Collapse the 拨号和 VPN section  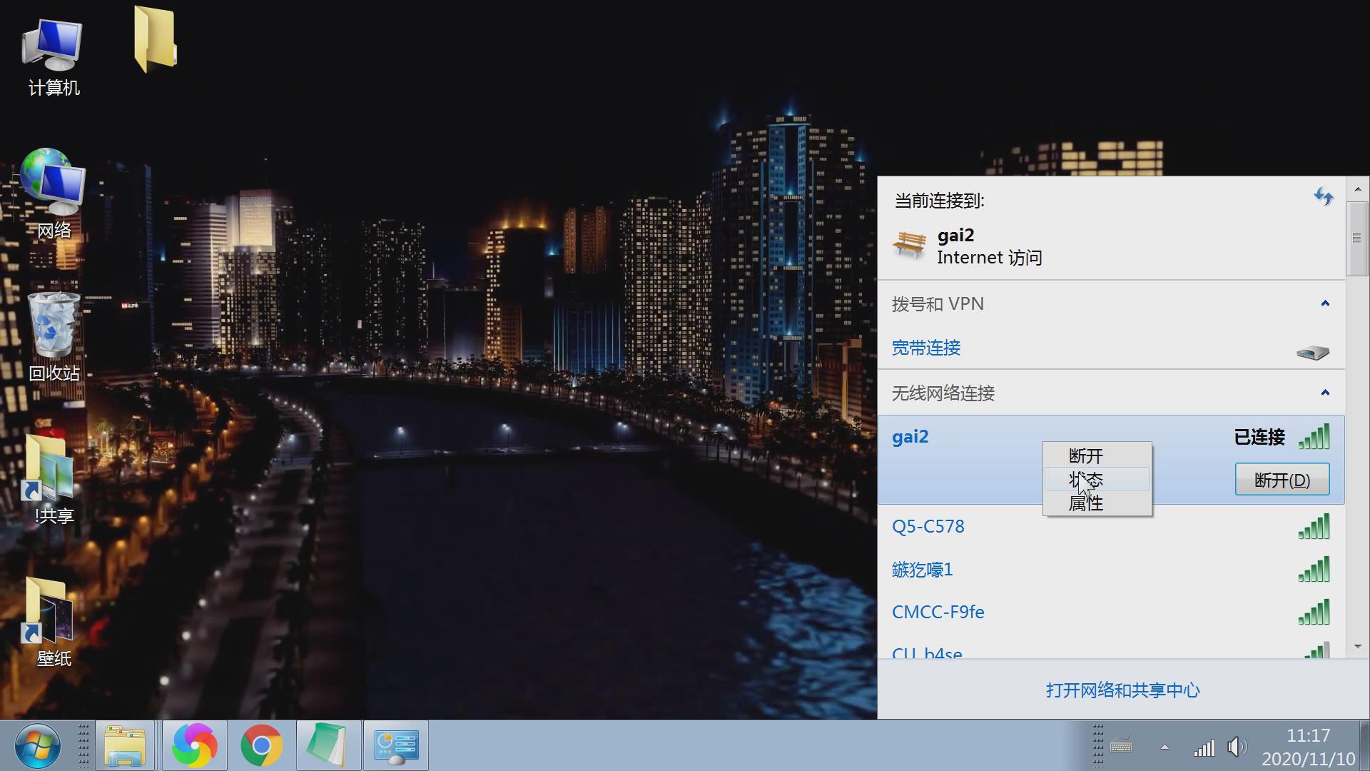(x=1324, y=303)
